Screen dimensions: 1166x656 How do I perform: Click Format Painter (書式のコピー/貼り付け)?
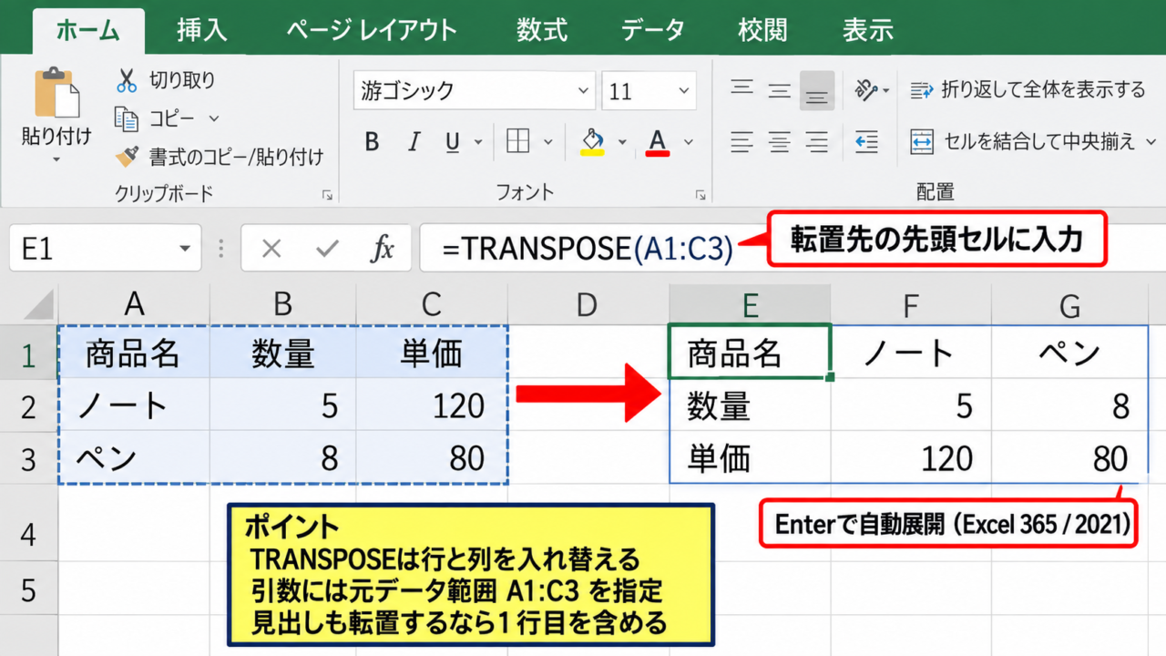[219, 157]
